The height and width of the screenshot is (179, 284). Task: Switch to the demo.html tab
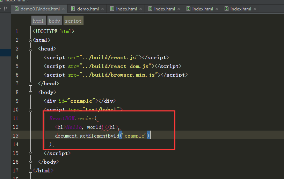point(88,9)
